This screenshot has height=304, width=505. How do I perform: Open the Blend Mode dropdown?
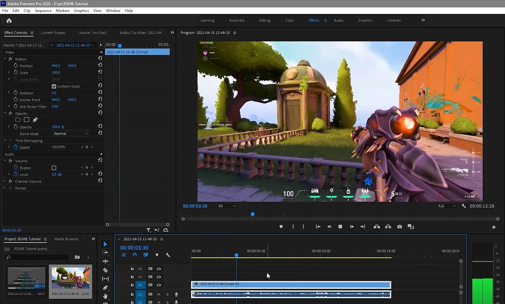(70, 134)
